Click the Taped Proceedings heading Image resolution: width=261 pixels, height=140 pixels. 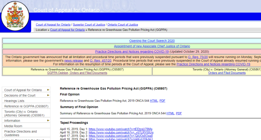point(74,123)
